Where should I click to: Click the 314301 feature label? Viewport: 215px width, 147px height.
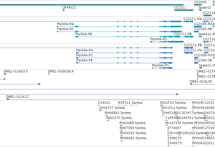(x=104, y=103)
